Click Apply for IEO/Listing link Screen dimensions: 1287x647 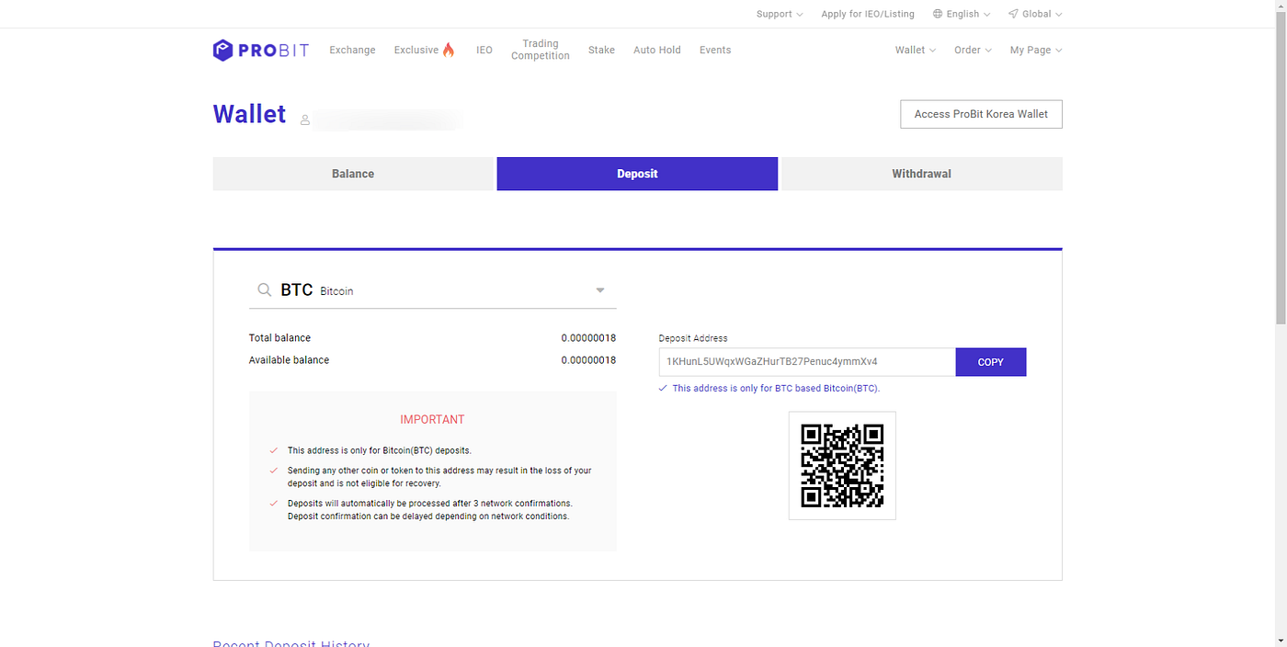pyautogui.click(x=868, y=14)
